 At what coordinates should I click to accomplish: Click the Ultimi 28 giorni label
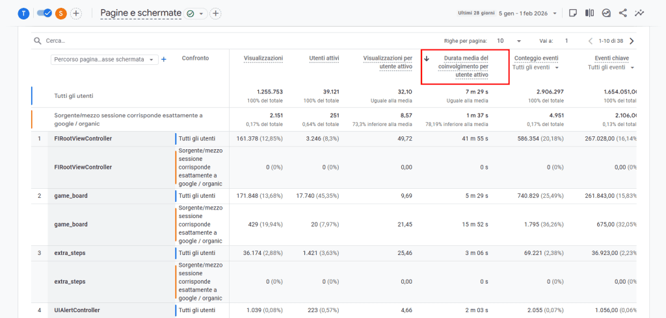[475, 13]
